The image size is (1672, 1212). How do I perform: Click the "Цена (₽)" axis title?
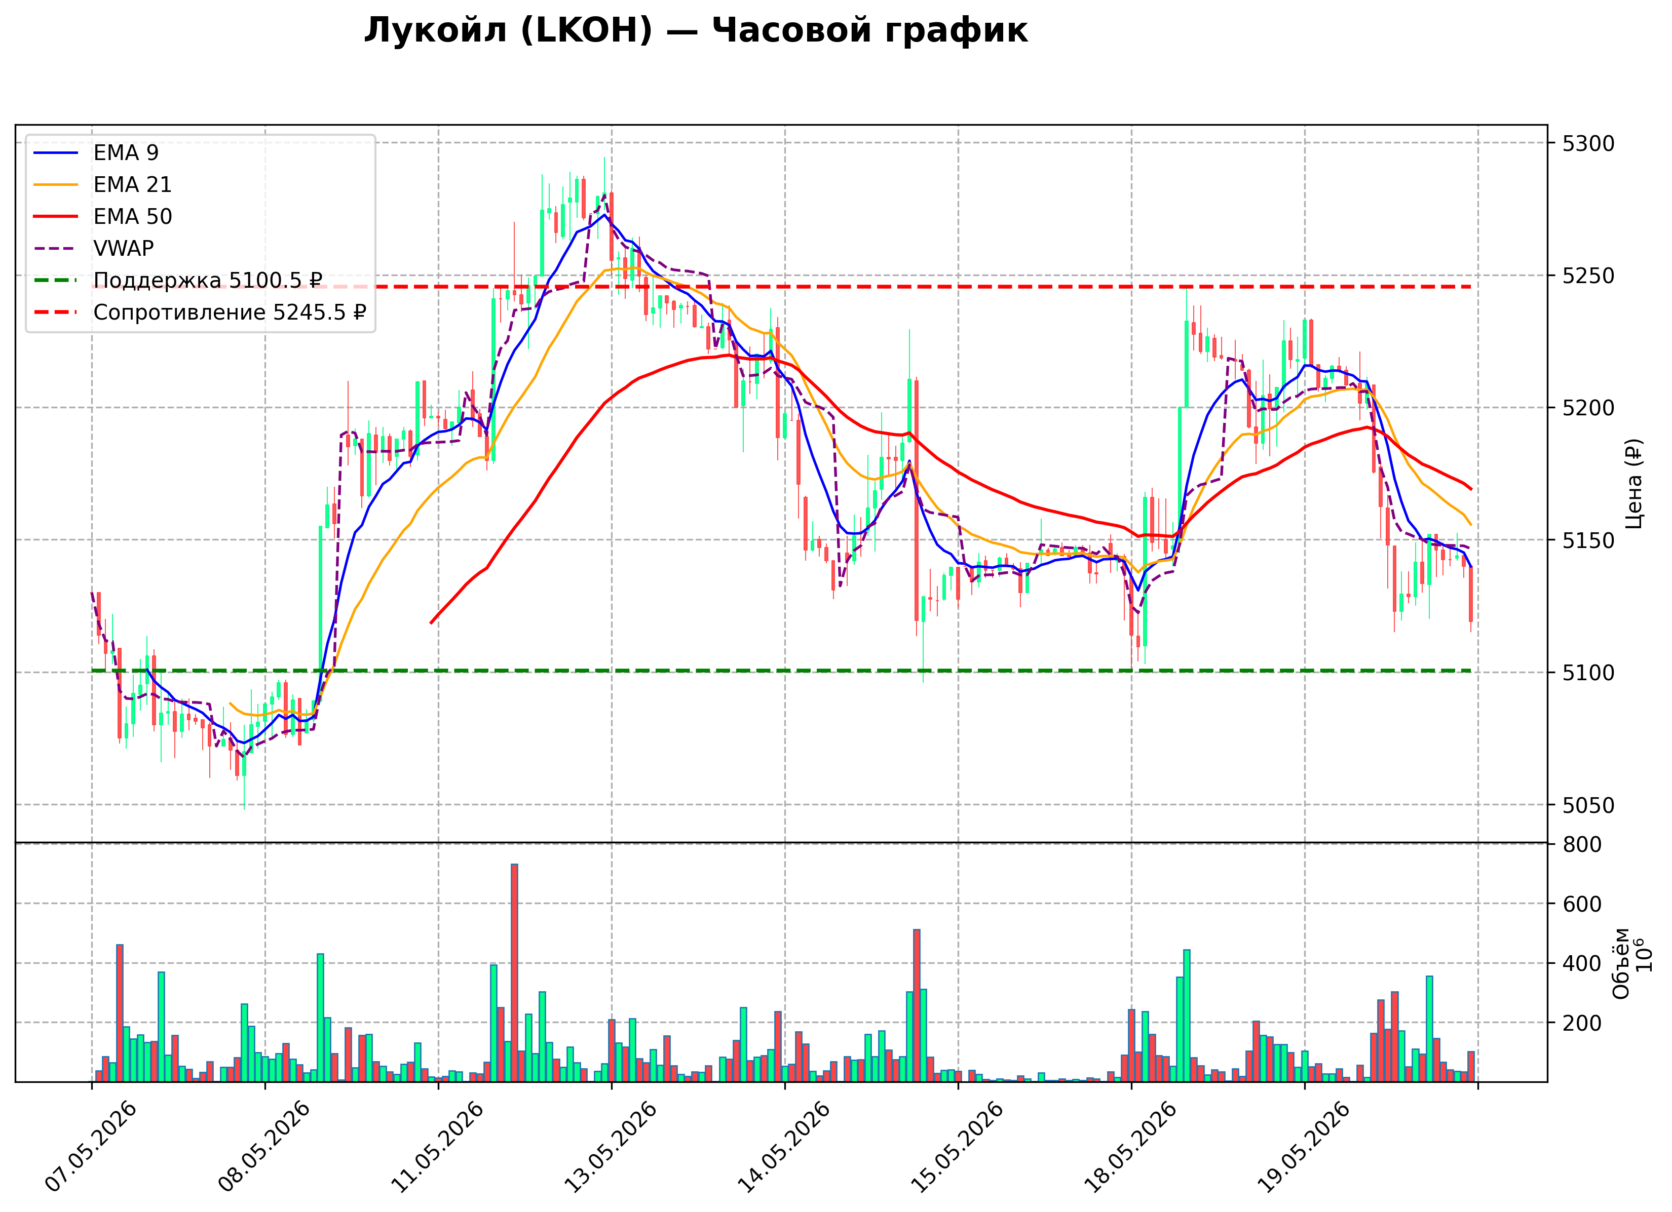[x=1633, y=483]
